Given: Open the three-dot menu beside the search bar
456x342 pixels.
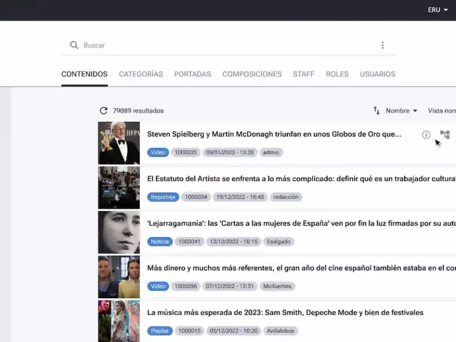Looking at the screenshot, I should click(382, 45).
